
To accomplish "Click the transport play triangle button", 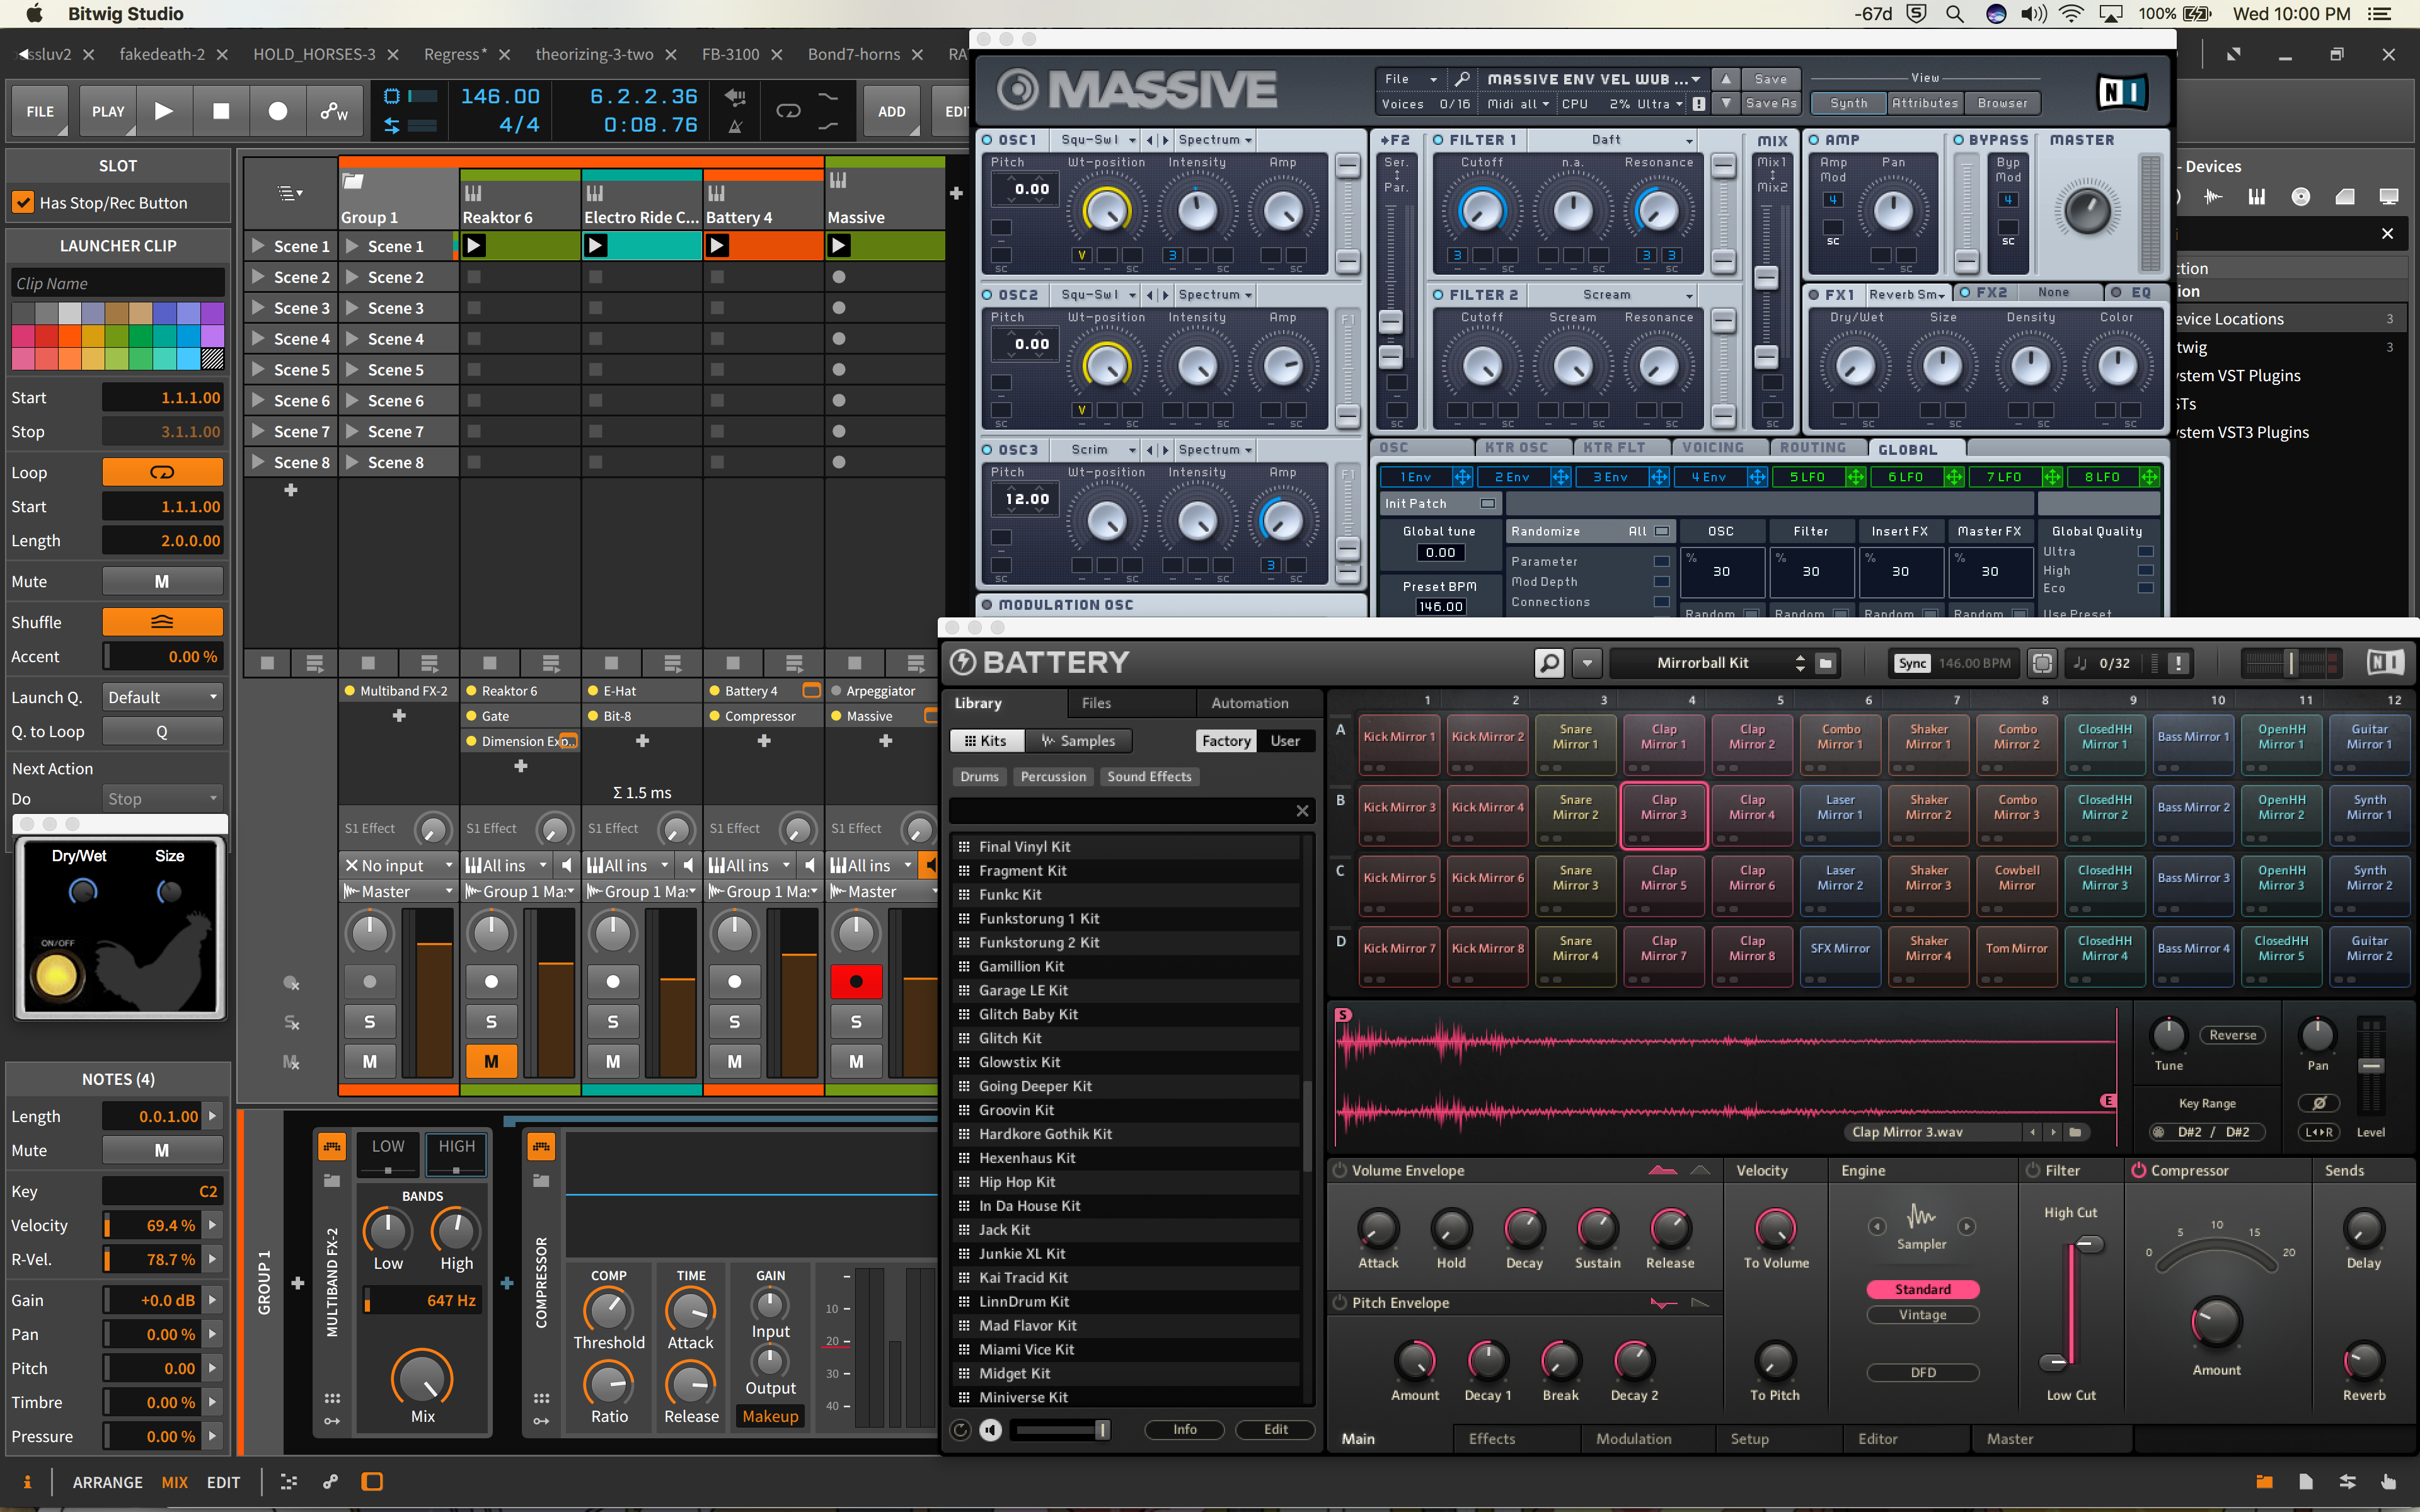I will coord(164,112).
